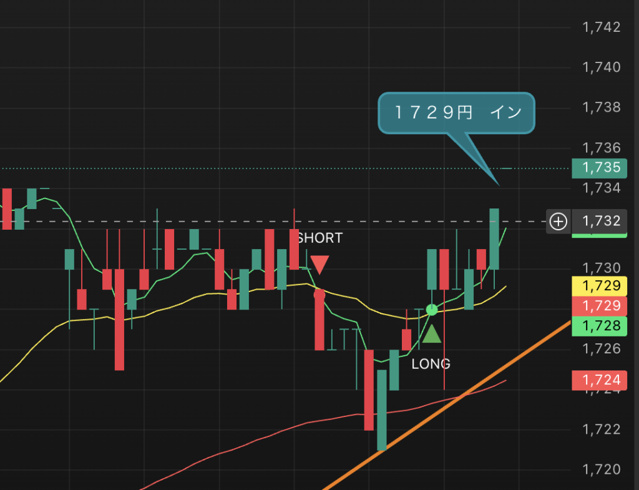
Task: Click the red signal dot below SHORT arrow
Action: click(319, 293)
